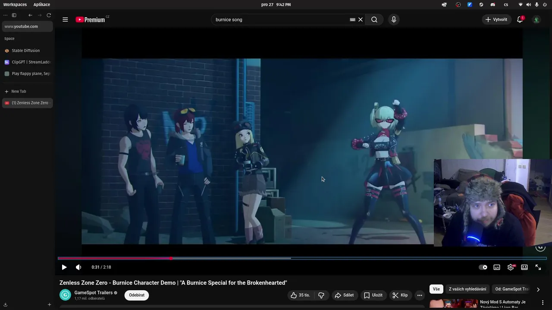Open Nový Mod S Automaty video thumbnail
Viewport: 552px width, 310px height.
[453, 304]
